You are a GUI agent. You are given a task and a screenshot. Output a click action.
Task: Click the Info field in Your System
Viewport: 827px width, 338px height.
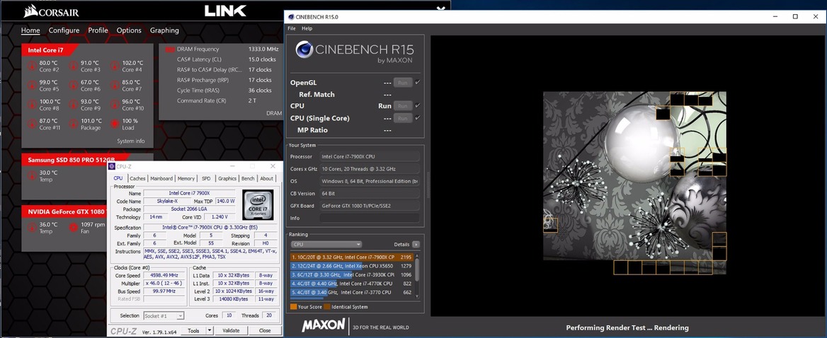[369, 218]
